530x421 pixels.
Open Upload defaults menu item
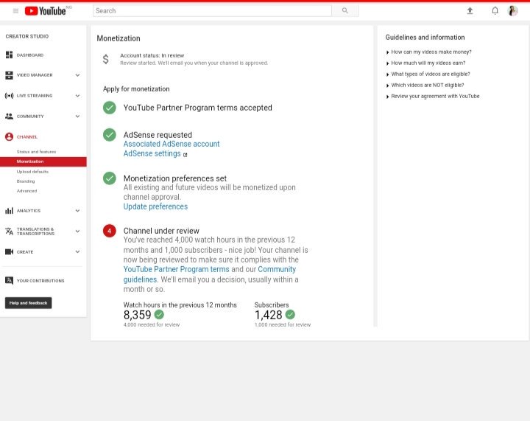pos(33,172)
